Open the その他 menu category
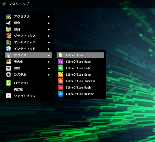This screenshot has width=155, height=142. click(28, 62)
